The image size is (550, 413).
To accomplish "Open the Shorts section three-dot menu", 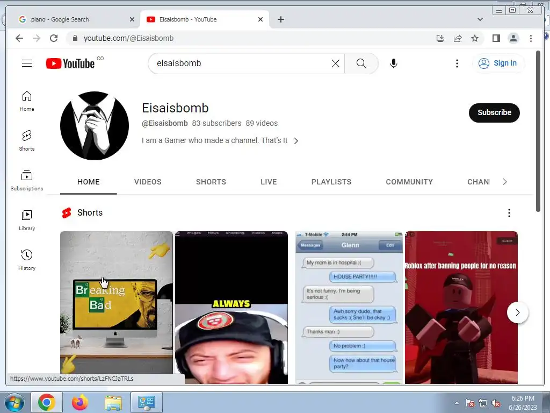I will [509, 213].
